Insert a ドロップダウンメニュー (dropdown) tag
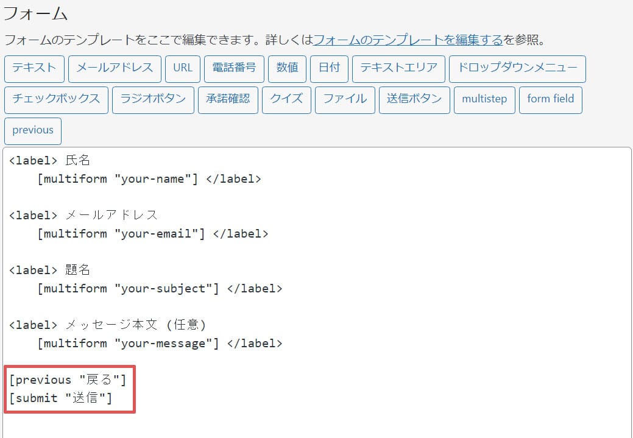 (x=517, y=69)
